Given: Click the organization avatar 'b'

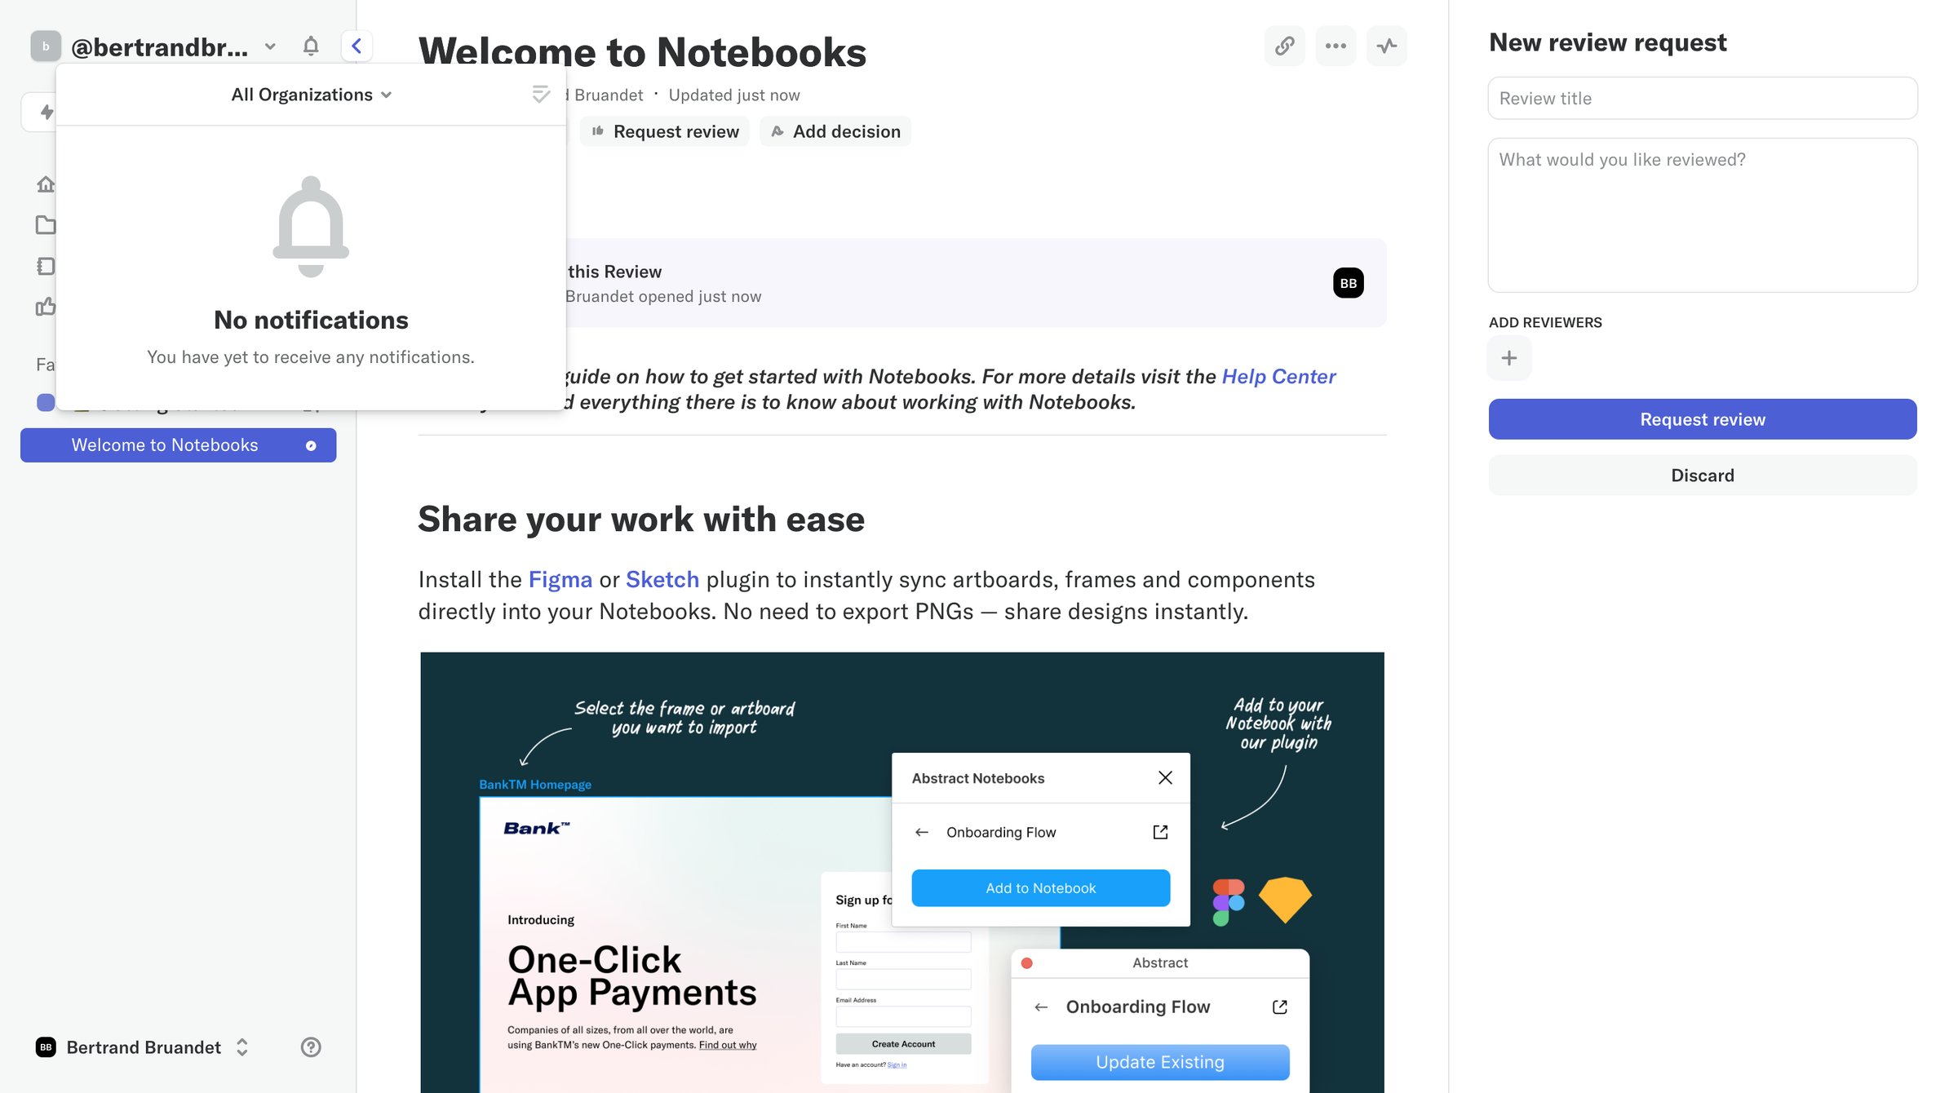Looking at the screenshot, I should click(46, 46).
